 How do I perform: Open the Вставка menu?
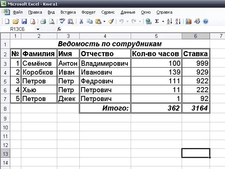click(x=68, y=12)
